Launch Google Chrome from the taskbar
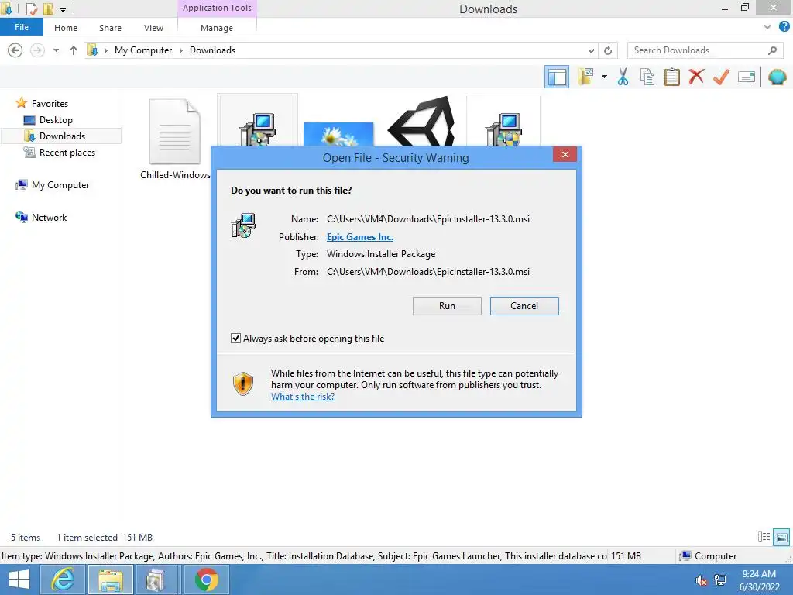 point(206,580)
